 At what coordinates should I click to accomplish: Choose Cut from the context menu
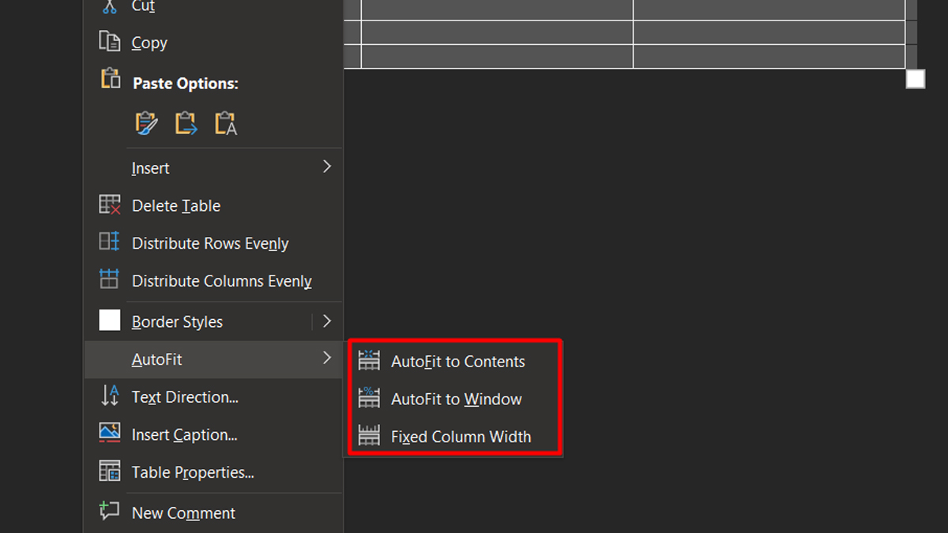pyautogui.click(x=143, y=6)
